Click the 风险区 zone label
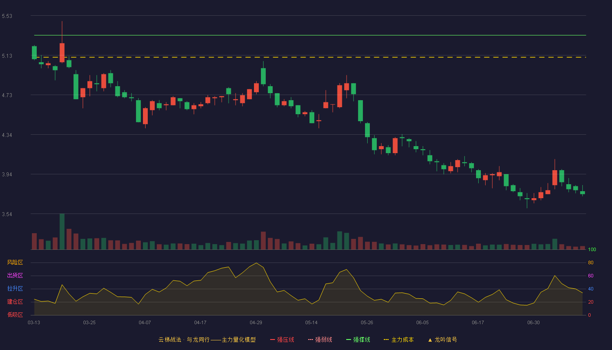Image resolution: width=612 pixels, height=350 pixels. tap(15, 262)
